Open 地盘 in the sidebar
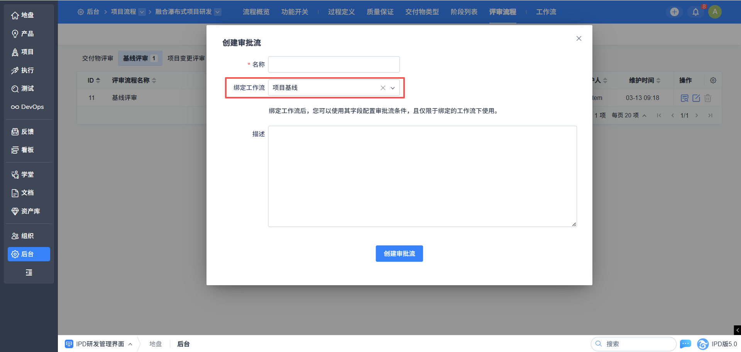This screenshot has width=741, height=352. pos(29,15)
